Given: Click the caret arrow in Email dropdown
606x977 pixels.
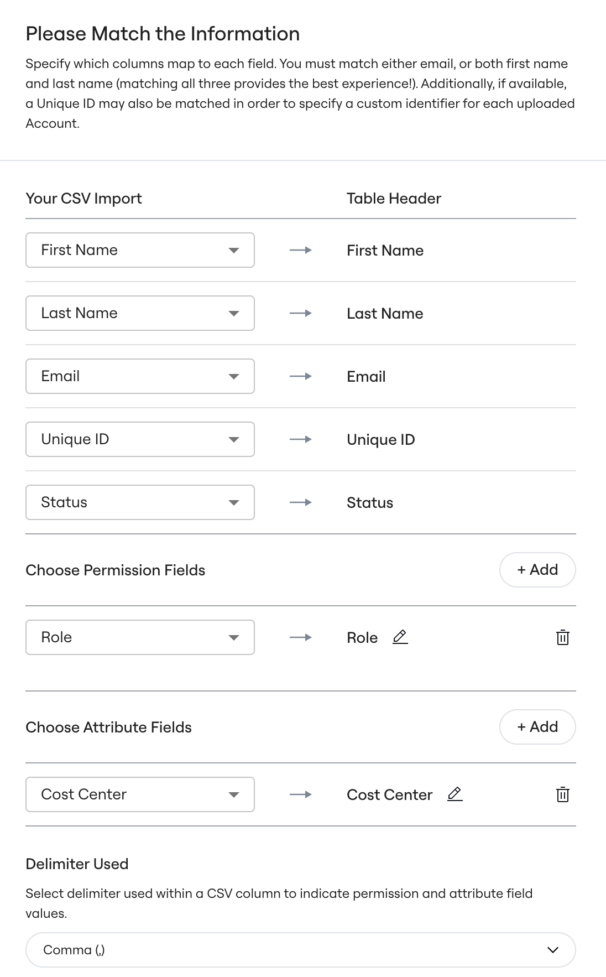Looking at the screenshot, I should click(234, 377).
